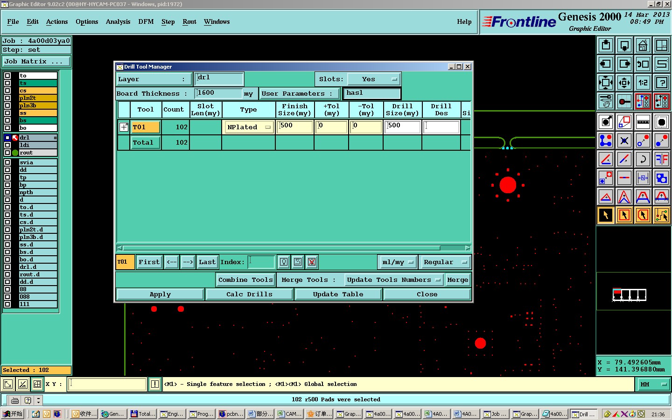
Task: Open the File menu
Action: pos(13,21)
